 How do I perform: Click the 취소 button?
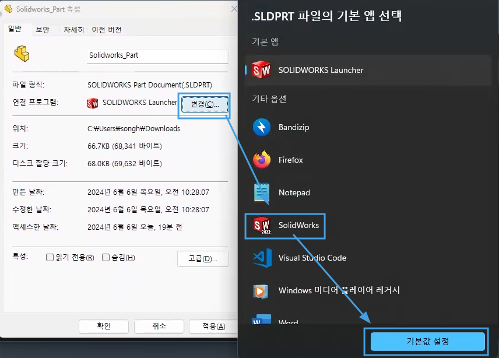159,326
